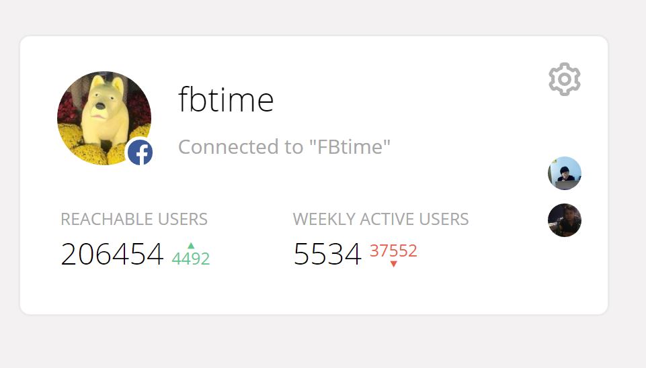This screenshot has width=646, height=368.
Task: Click the 206454 reachable users count
Action: click(x=112, y=254)
